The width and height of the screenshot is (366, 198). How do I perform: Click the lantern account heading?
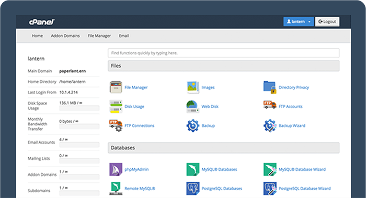point(36,59)
